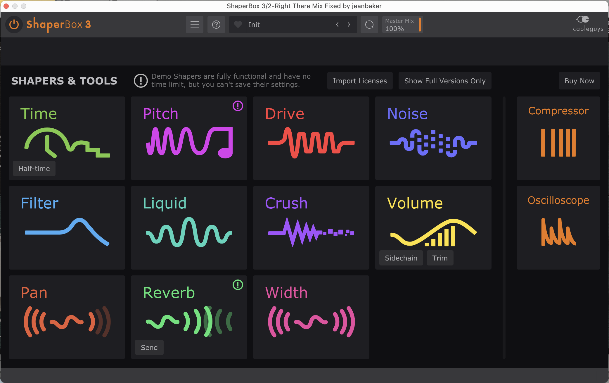609x383 pixels.
Task: Open the hamburger menu
Action: pos(194,25)
